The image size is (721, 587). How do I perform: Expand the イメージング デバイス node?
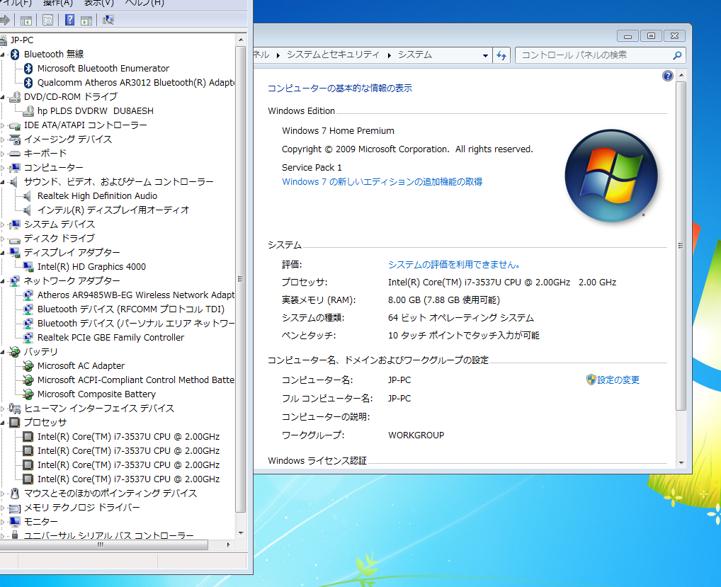click(x=3, y=139)
